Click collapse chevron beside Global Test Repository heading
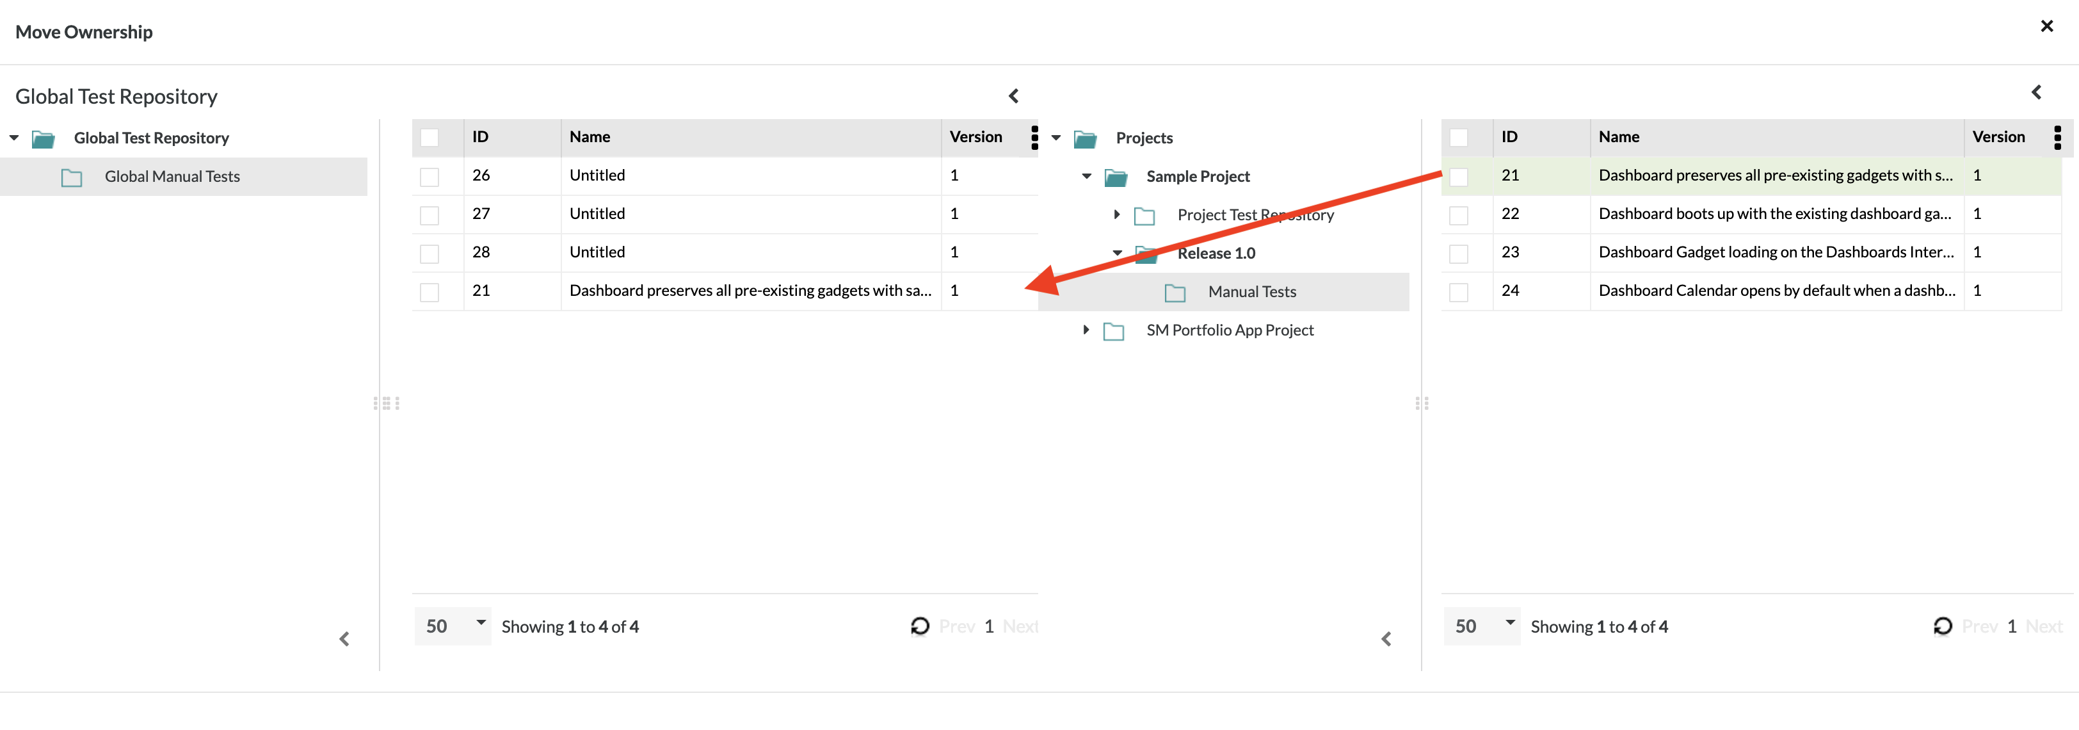 coord(1014,96)
